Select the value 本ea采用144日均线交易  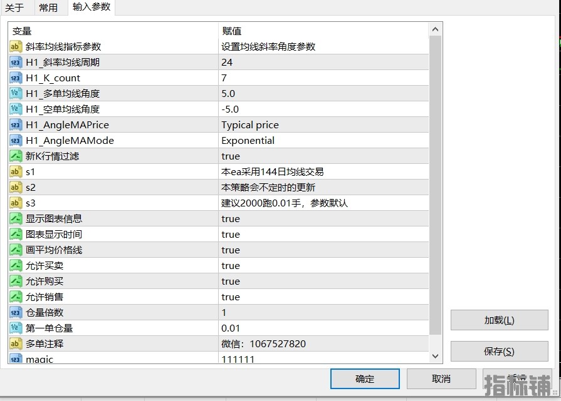323,172
